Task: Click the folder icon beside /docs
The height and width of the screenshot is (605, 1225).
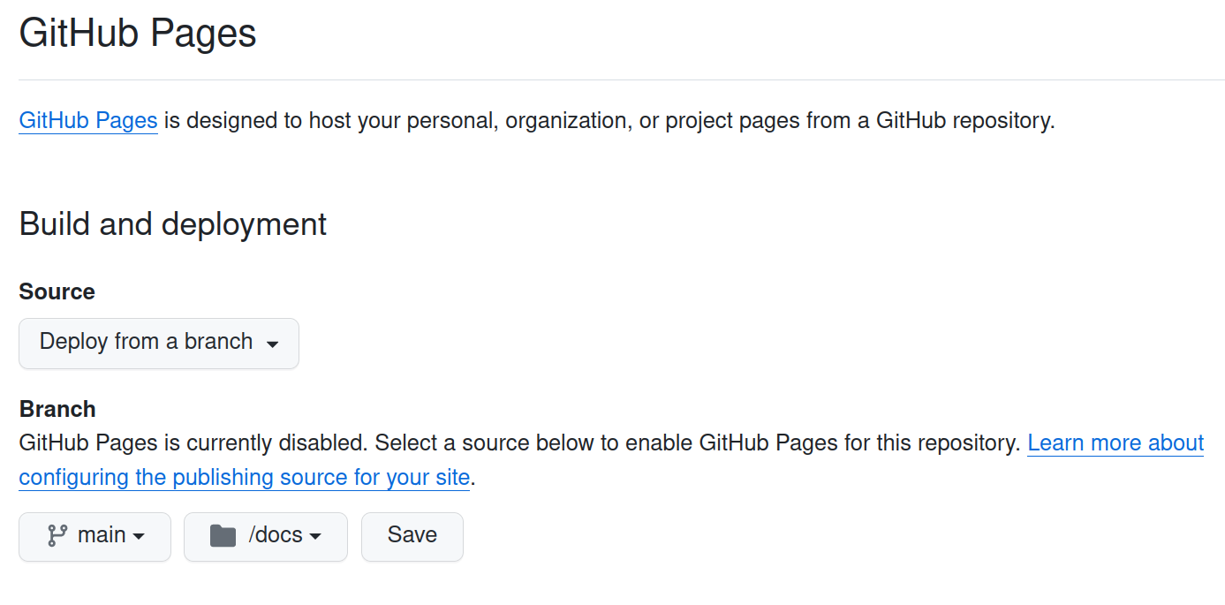Action: (x=223, y=536)
